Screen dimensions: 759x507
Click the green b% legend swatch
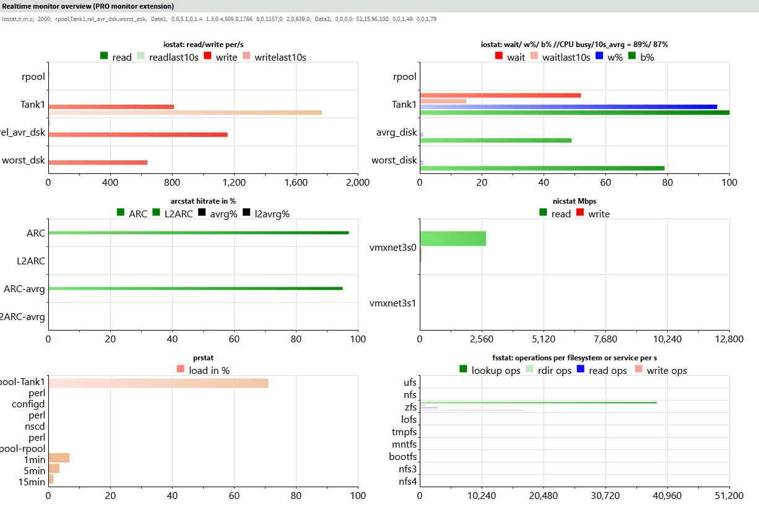click(x=632, y=56)
